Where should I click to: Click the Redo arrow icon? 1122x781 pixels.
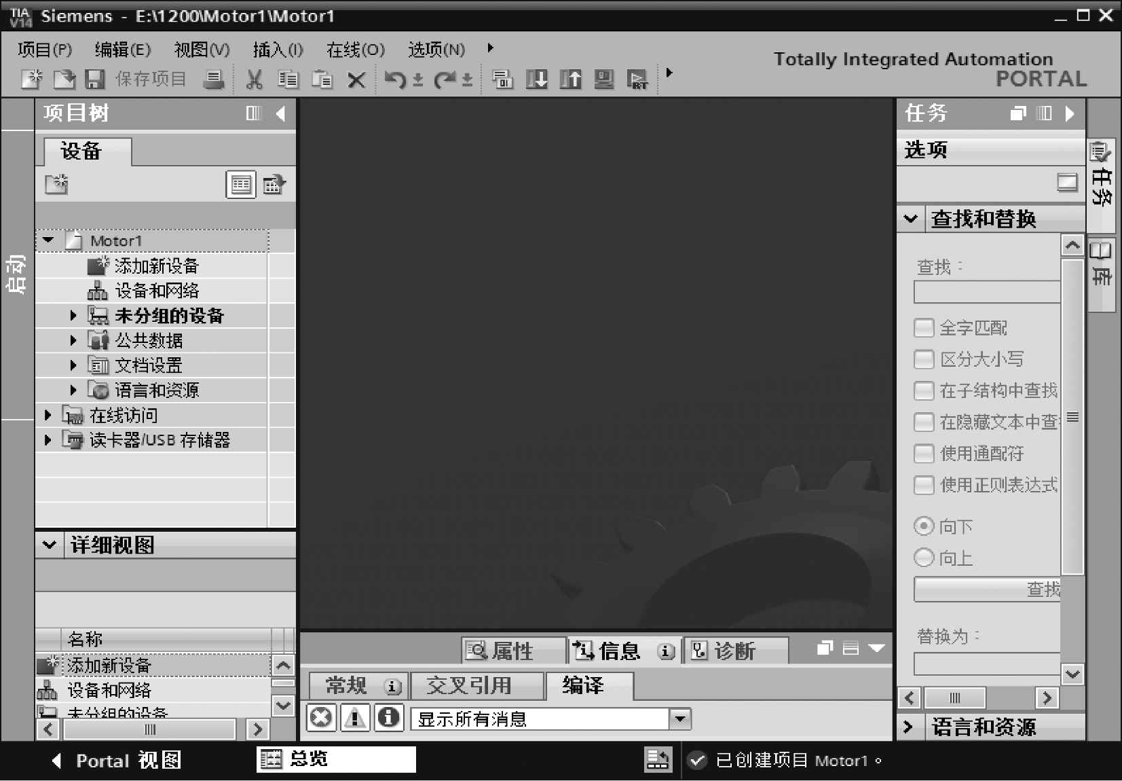click(445, 79)
